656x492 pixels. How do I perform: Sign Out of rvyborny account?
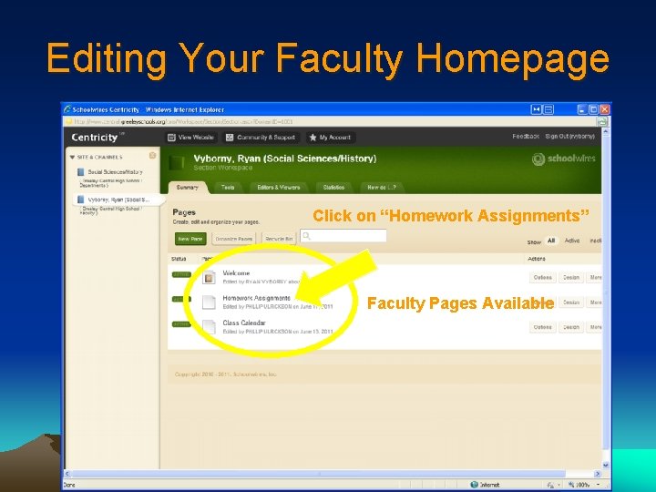click(x=569, y=137)
